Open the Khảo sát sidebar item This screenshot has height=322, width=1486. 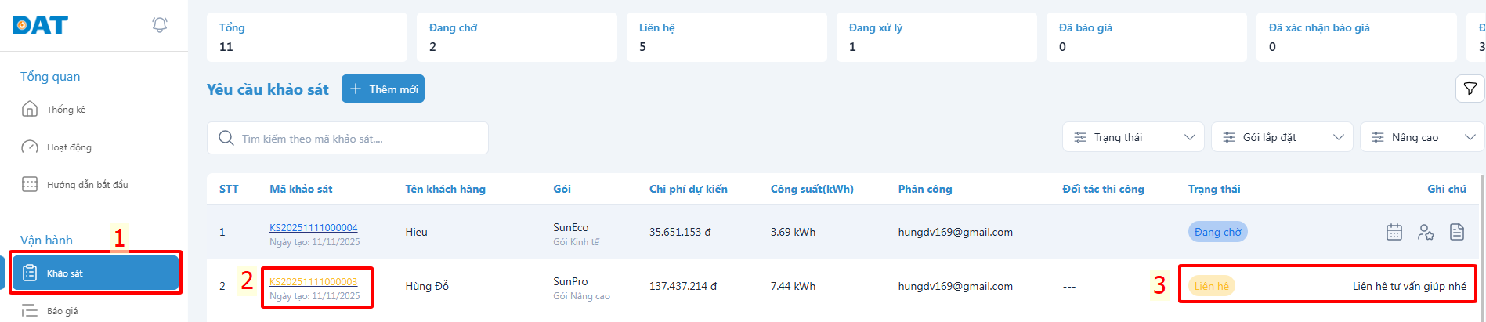click(x=95, y=273)
